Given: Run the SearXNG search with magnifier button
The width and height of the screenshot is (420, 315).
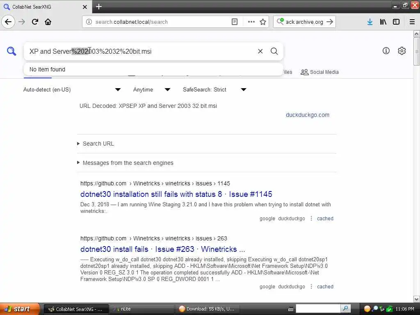Looking at the screenshot, I should [x=274, y=51].
